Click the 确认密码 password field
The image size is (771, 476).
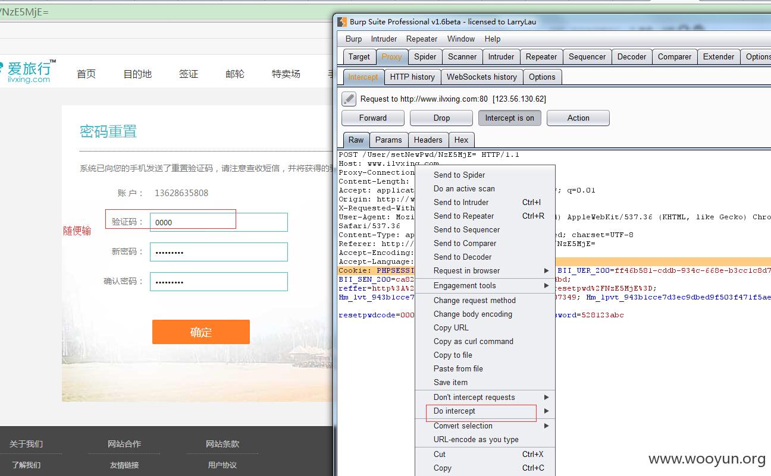[219, 282]
